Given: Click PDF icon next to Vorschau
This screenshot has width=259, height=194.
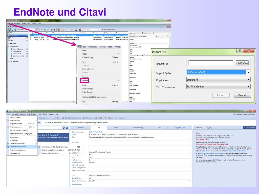Looking at the screenshot, I should pyautogui.click(x=208, y=128).
